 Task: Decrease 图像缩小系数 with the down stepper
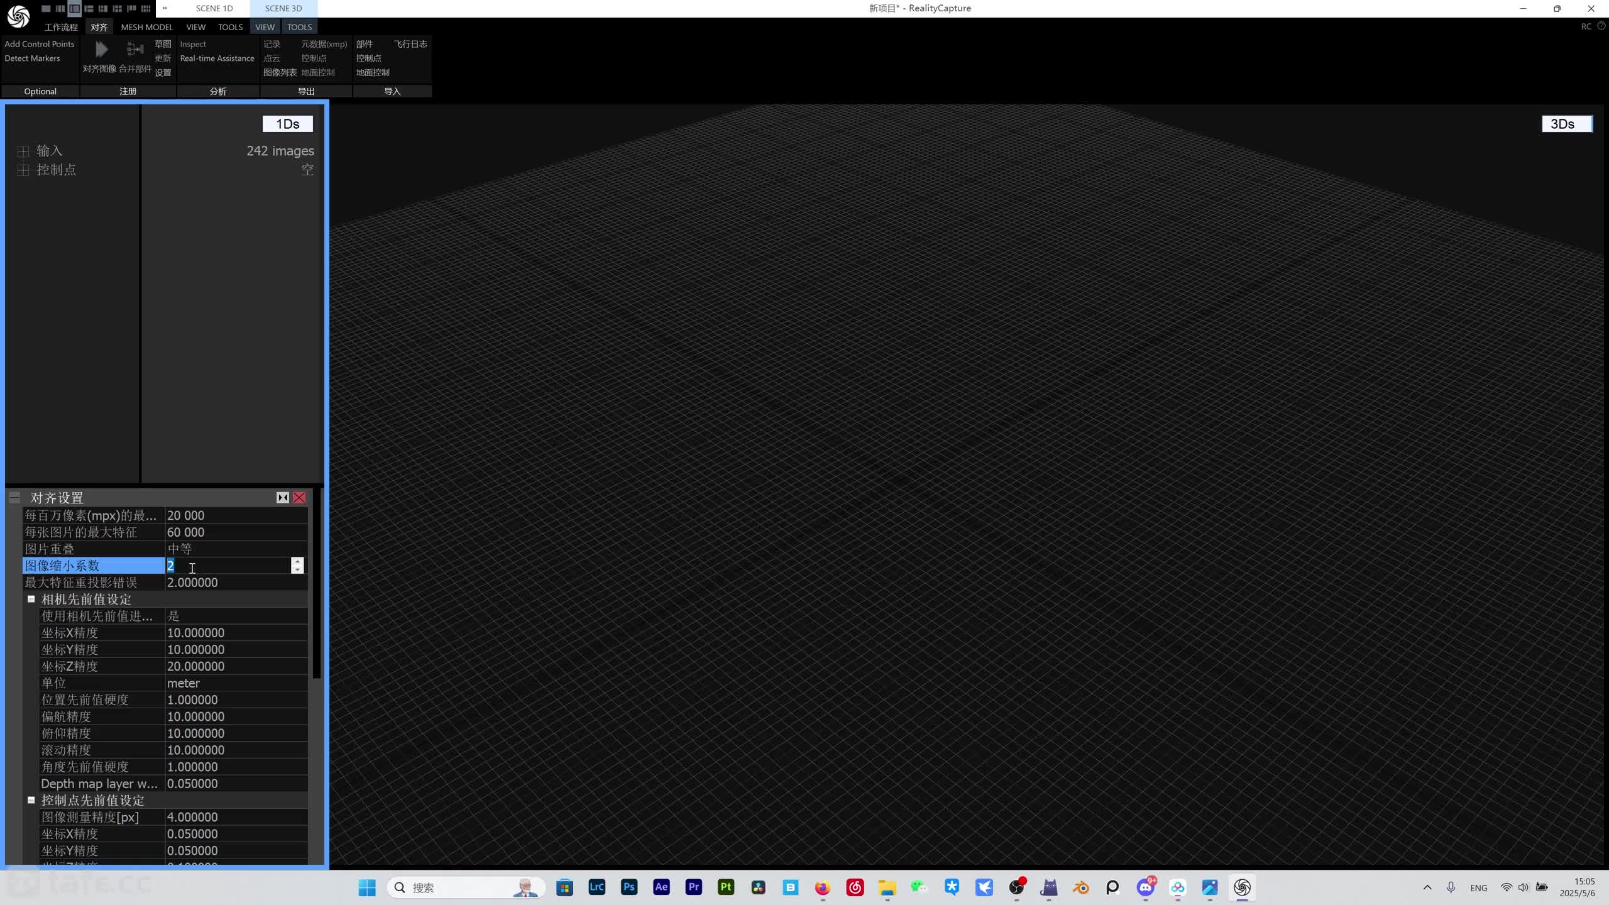click(x=297, y=569)
